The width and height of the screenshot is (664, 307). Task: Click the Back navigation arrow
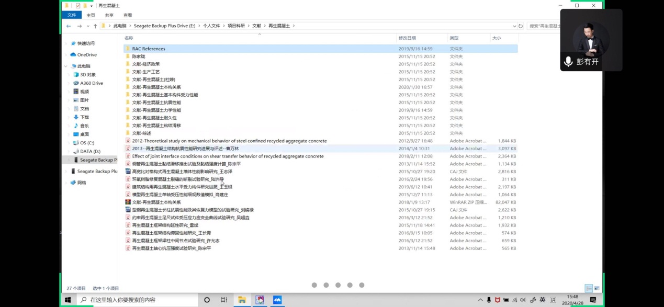(x=69, y=26)
